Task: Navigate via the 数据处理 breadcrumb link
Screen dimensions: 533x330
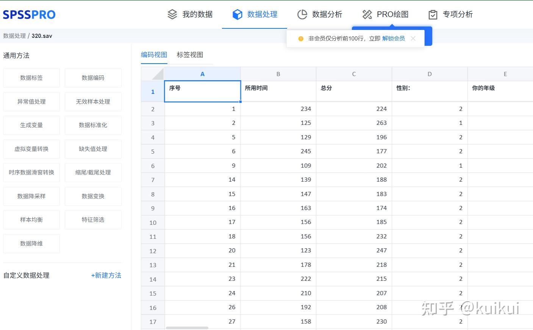Action: tap(14, 36)
